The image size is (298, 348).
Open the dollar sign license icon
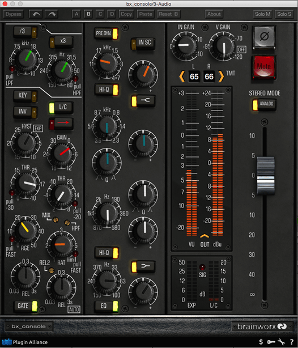coord(261,342)
